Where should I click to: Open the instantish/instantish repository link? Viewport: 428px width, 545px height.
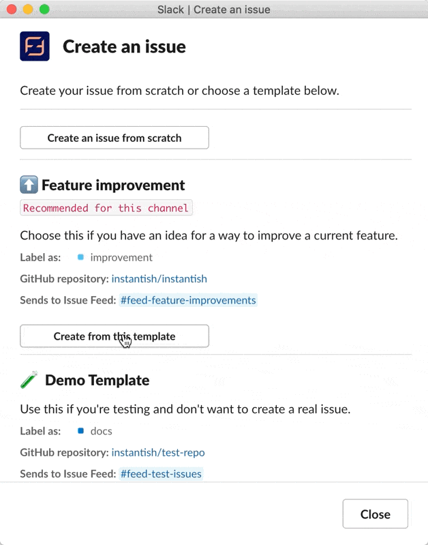pyautogui.click(x=159, y=279)
